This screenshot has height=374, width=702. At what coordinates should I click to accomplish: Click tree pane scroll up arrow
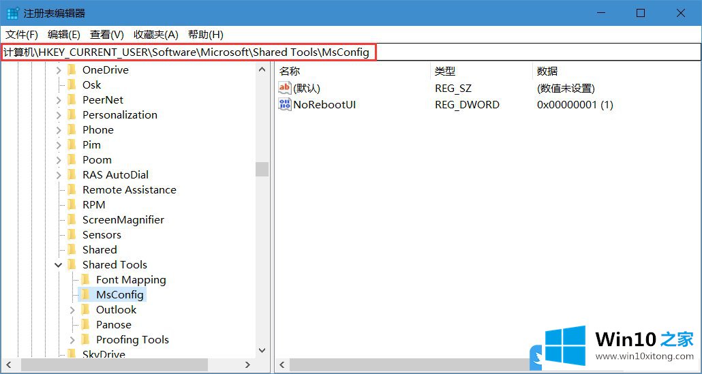click(262, 69)
